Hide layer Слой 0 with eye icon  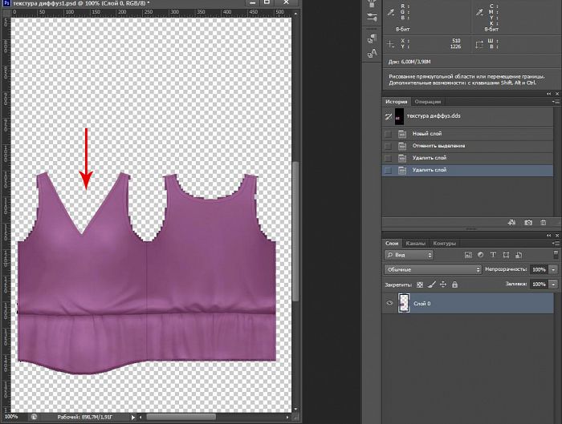click(x=389, y=304)
